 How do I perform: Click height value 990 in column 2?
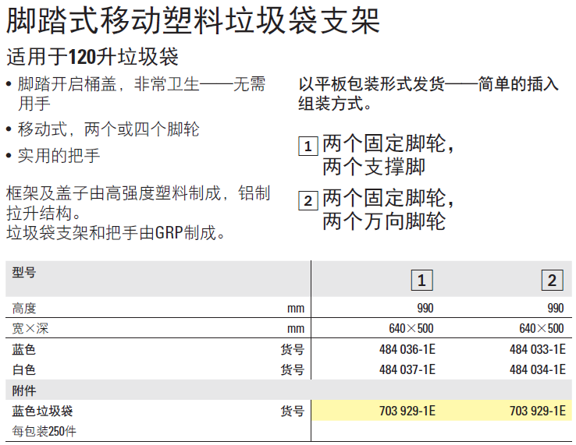556,308
